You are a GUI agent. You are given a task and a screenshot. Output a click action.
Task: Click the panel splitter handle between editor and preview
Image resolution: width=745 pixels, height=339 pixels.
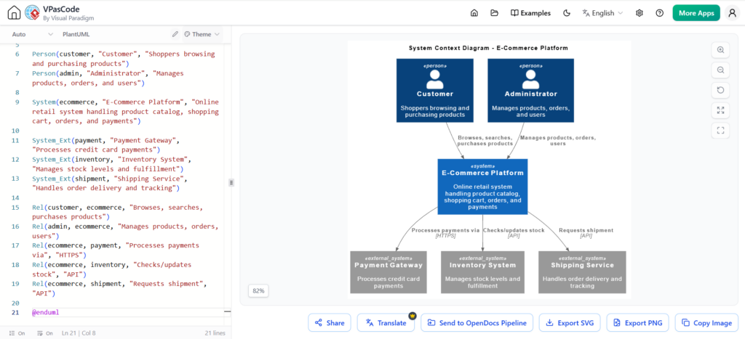[x=231, y=182]
